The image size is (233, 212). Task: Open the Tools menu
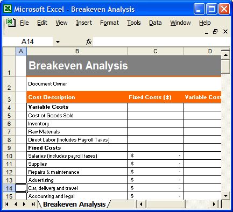[x=134, y=23]
